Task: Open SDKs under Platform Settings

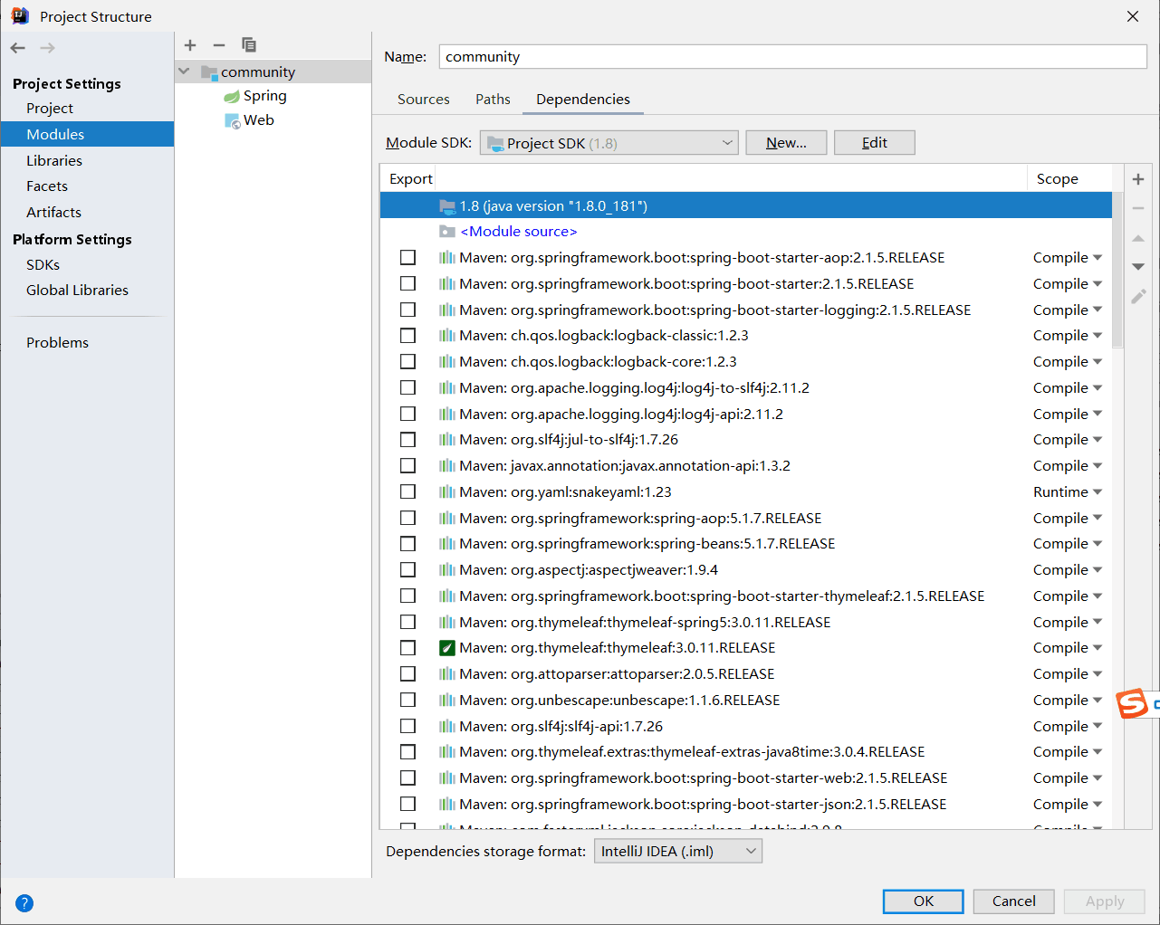Action: pyautogui.click(x=43, y=265)
